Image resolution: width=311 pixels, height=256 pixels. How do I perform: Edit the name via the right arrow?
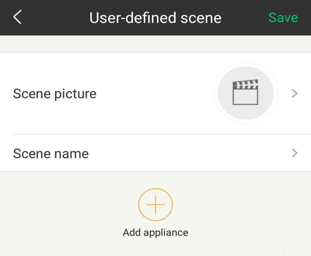point(295,153)
